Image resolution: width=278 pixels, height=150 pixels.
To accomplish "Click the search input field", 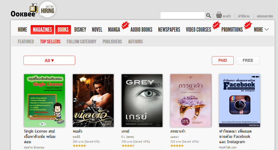I will tap(183, 15).
